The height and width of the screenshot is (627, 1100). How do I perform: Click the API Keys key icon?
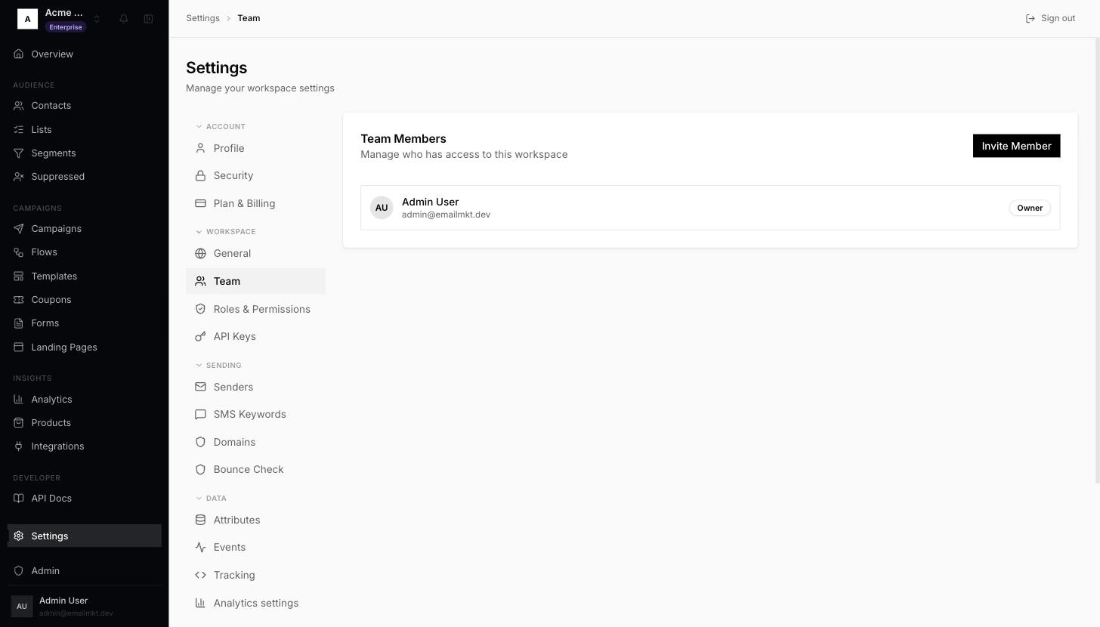point(200,337)
